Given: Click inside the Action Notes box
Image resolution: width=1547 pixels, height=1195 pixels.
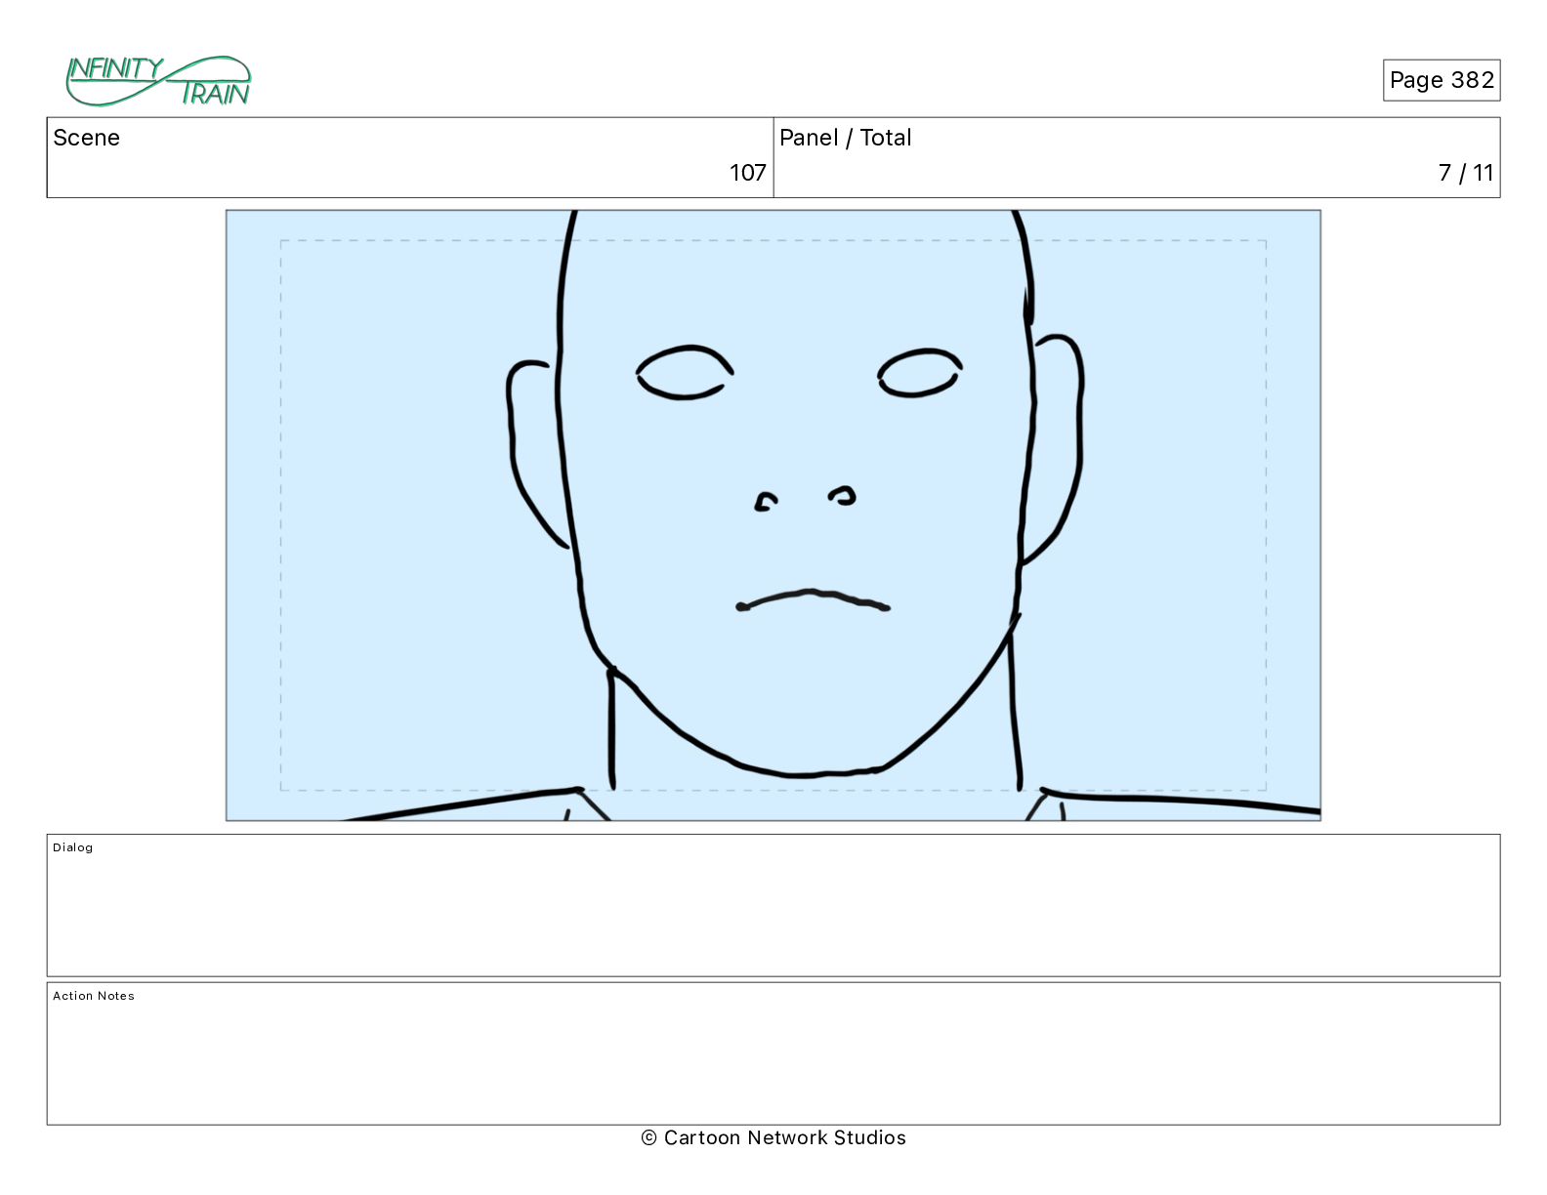Looking at the screenshot, I should click(773, 1053).
